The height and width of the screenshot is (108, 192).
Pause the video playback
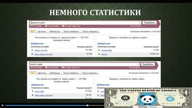tap(3, 105)
